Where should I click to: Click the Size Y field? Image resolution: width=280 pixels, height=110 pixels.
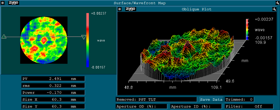click(x=53, y=106)
